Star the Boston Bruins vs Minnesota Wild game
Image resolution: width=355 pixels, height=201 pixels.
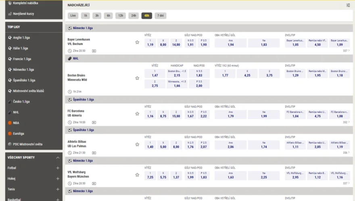[137, 78]
